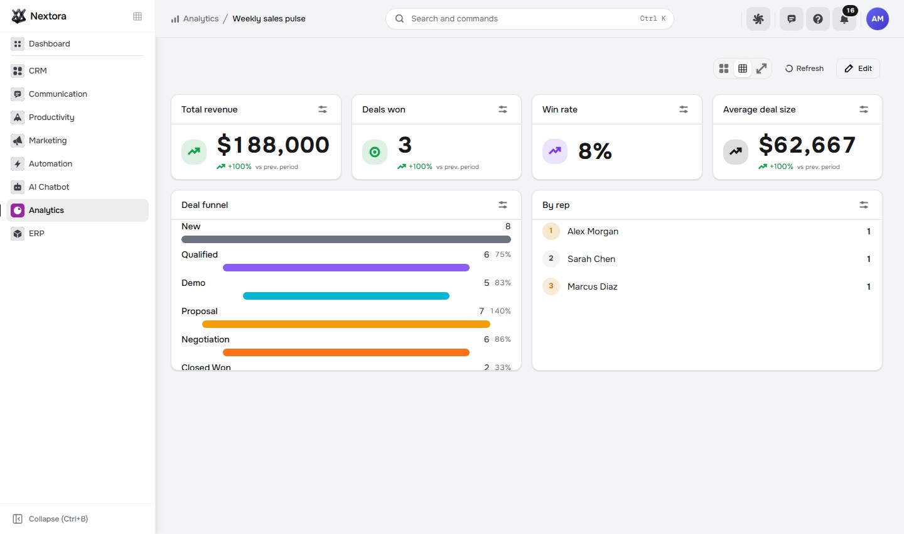Click the pinwheel assistant icon in the header
The height and width of the screenshot is (534, 904).
point(758,19)
